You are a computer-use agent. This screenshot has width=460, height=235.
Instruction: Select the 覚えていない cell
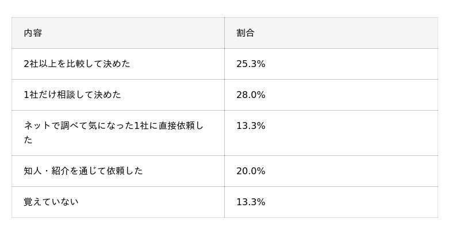tap(51, 202)
